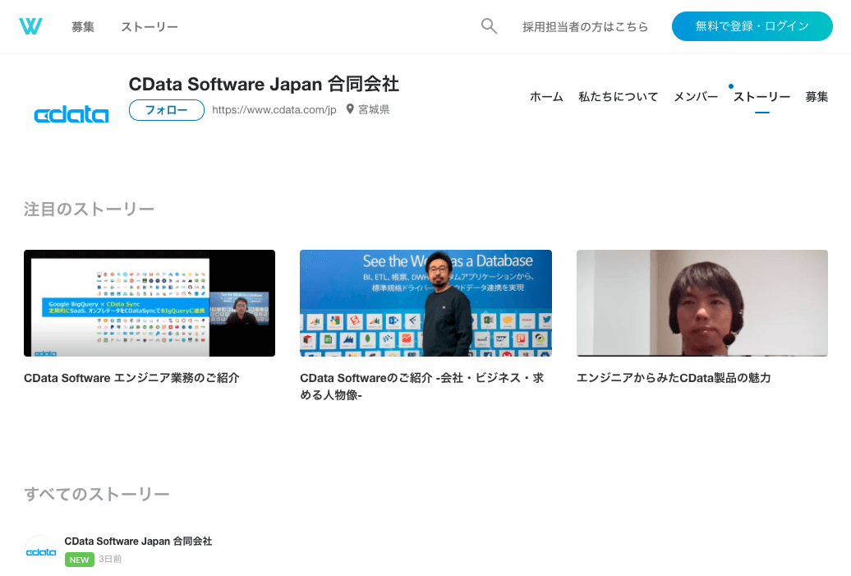Screen dimensions: 851x576
Task: Open the CData Software Japan 合同会社 heading
Action: [x=264, y=84]
